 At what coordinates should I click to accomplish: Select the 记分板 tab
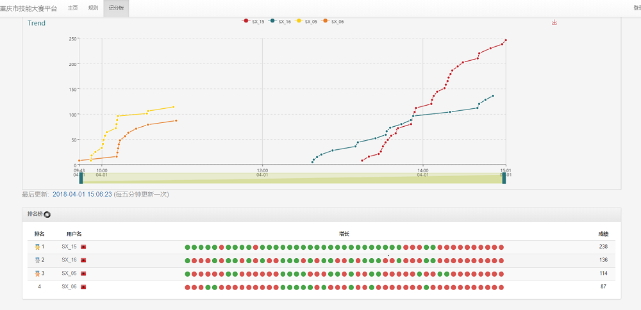116,8
